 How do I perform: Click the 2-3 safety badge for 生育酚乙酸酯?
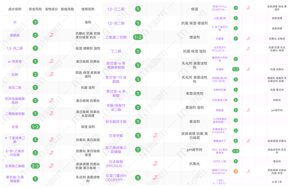coord(35,166)
